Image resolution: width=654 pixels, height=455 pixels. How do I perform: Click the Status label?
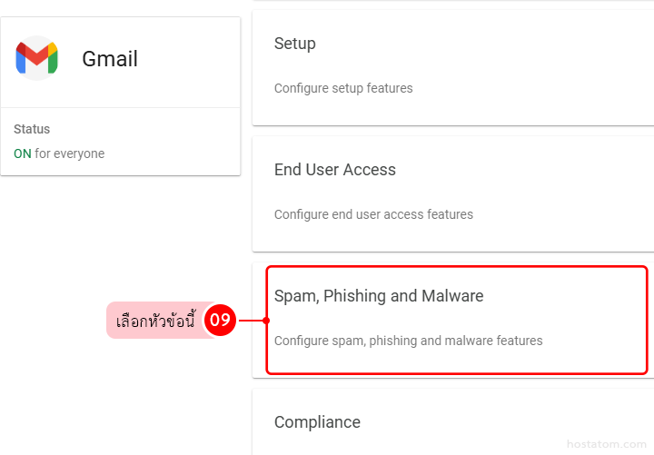point(32,129)
